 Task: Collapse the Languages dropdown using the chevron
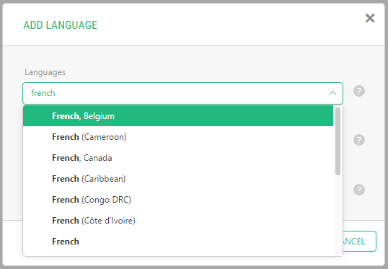(x=332, y=93)
